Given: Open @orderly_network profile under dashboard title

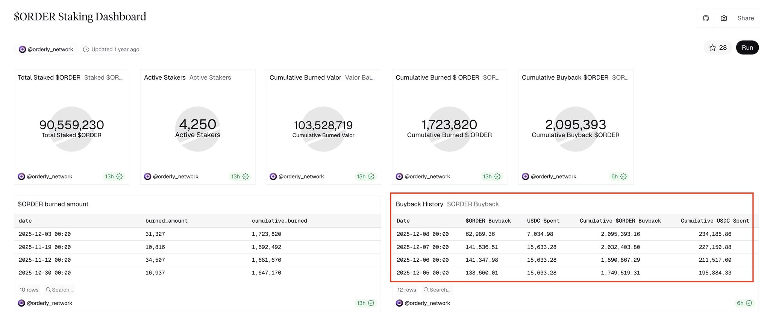Looking at the screenshot, I should coord(46,49).
